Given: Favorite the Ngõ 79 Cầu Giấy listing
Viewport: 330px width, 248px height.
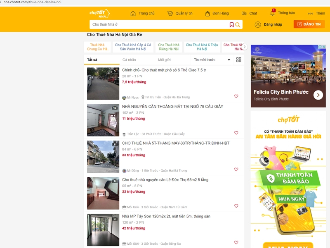Looking at the screenshot, I should [236, 133].
